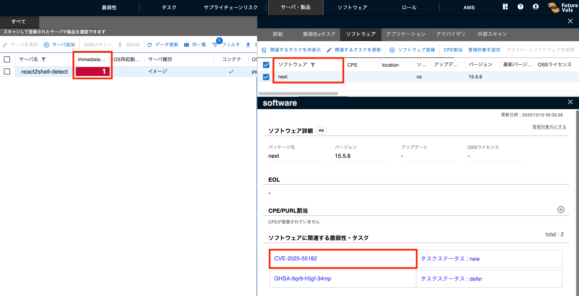Click the サーバ追加 plus icon

tap(46, 45)
